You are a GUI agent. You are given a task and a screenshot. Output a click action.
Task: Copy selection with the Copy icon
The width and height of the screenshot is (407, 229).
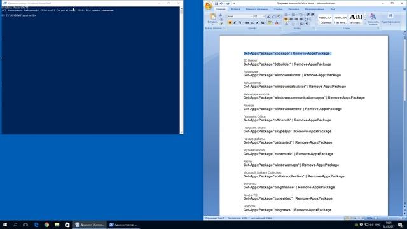point(221,20)
